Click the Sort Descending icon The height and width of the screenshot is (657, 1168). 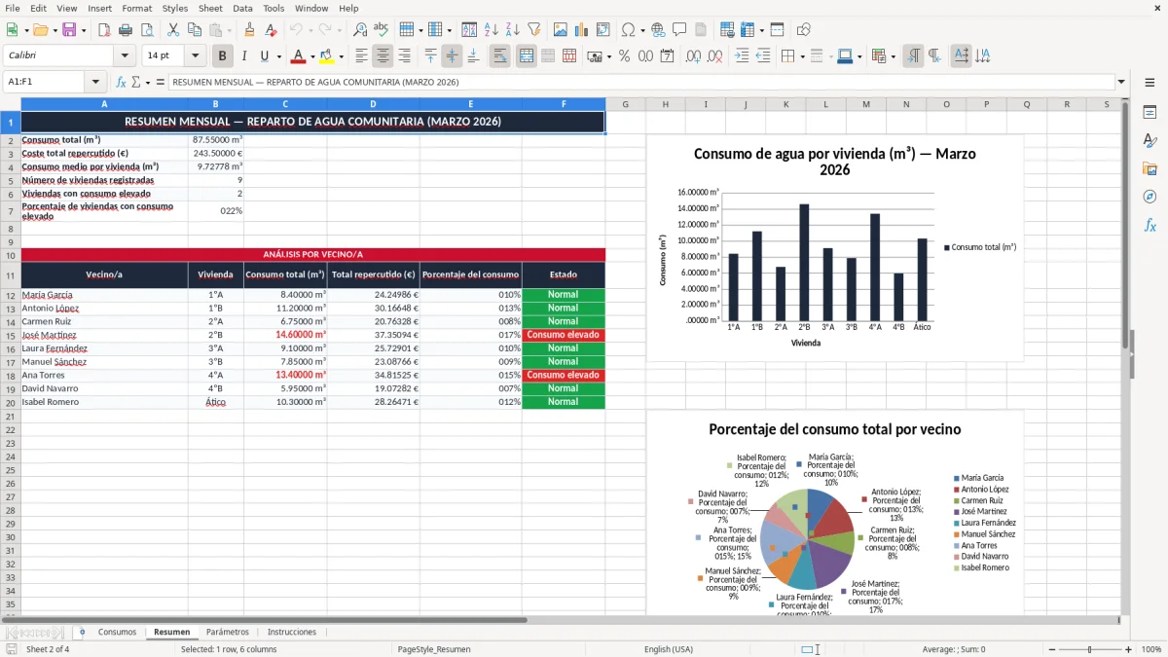513,30
